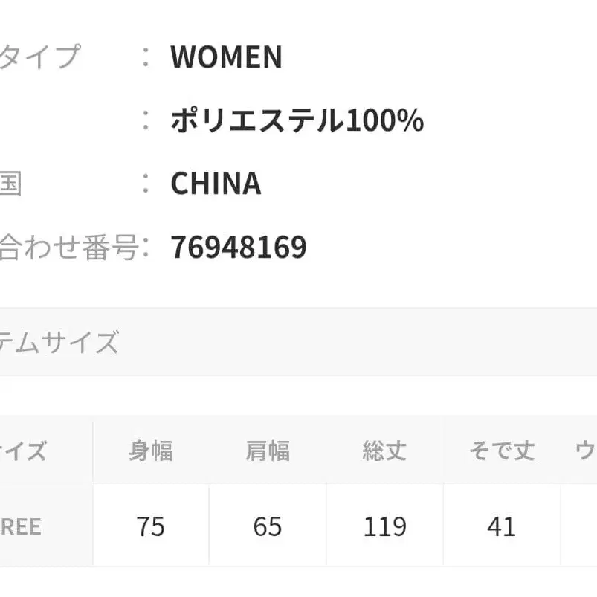Screen dimensions: 597x597
Task: Click the WOMEN type value
Action: tap(226, 57)
